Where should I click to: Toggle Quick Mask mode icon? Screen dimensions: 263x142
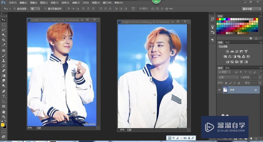pyautogui.click(x=3, y=132)
